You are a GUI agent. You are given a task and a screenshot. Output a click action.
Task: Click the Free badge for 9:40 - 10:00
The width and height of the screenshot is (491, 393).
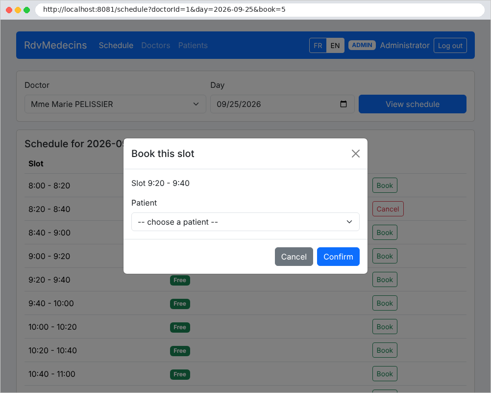click(180, 304)
